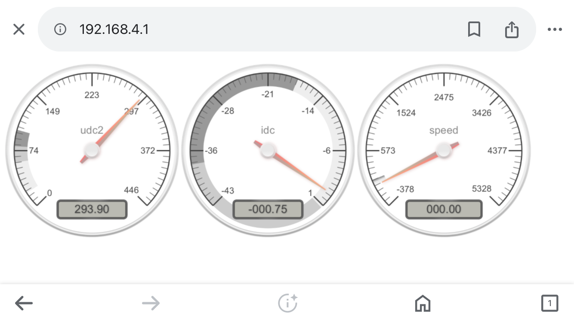Open the share sheet icon
This screenshot has height=322, width=574.
coord(511,29)
